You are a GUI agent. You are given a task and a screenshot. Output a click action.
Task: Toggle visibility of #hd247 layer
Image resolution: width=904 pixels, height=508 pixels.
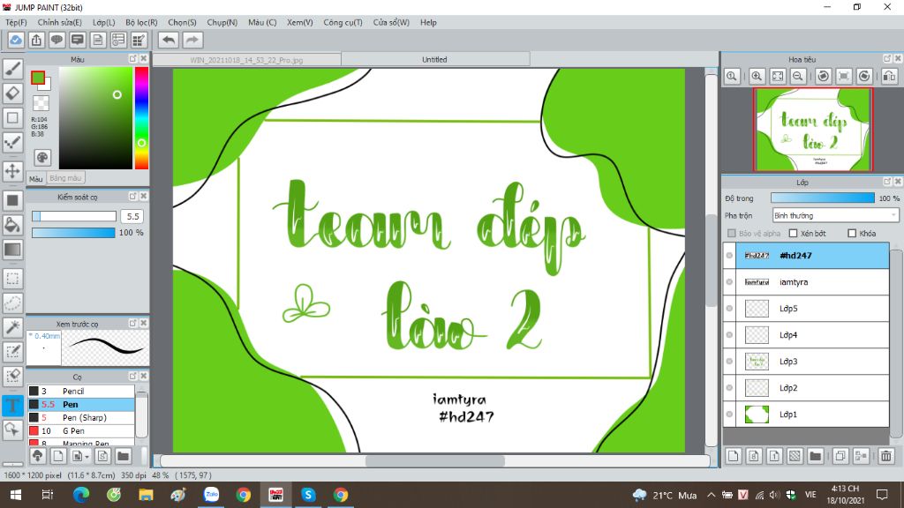point(729,255)
